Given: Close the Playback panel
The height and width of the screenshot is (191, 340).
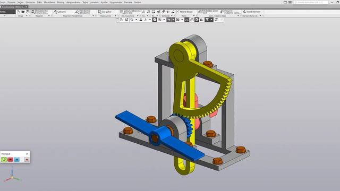Looking at the screenshot, I should pyautogui.click(x=27, y=154).
